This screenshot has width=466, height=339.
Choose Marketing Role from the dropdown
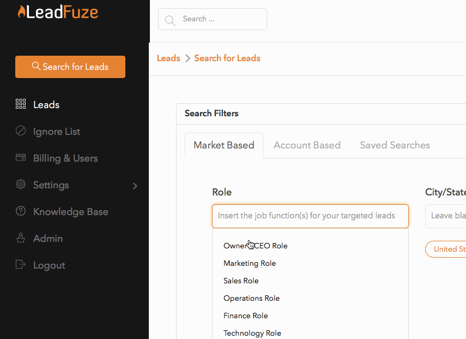point(249,264)
